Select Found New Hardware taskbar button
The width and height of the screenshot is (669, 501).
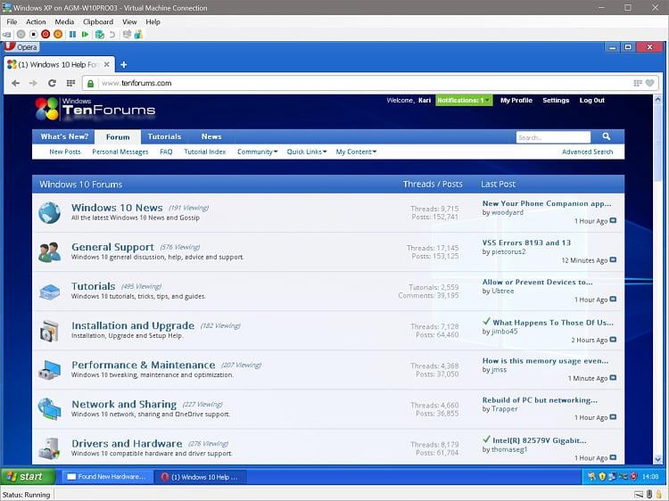[x=107, y=477]
